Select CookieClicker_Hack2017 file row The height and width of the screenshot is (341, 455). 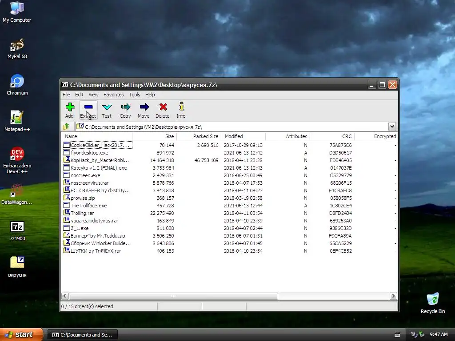point(229,145)
